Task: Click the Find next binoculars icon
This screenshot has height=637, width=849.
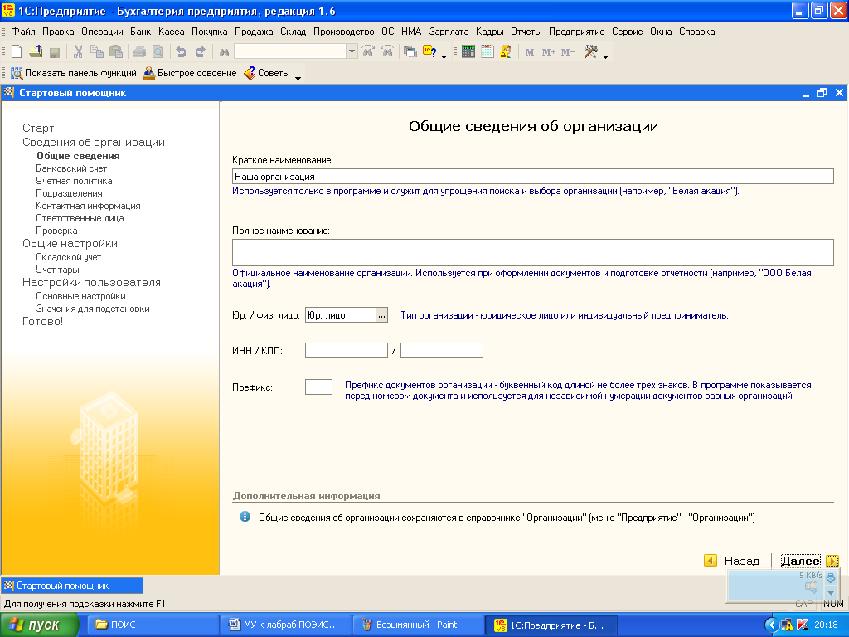Action: pos(368,52)
